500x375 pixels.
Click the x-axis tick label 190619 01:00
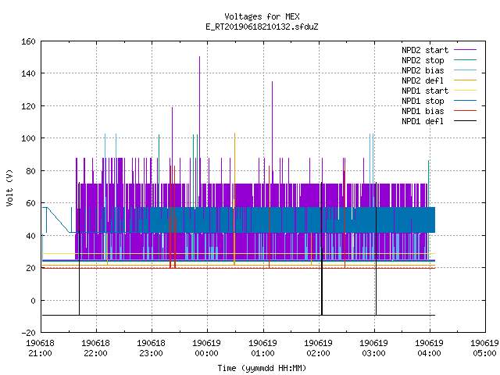262,348
